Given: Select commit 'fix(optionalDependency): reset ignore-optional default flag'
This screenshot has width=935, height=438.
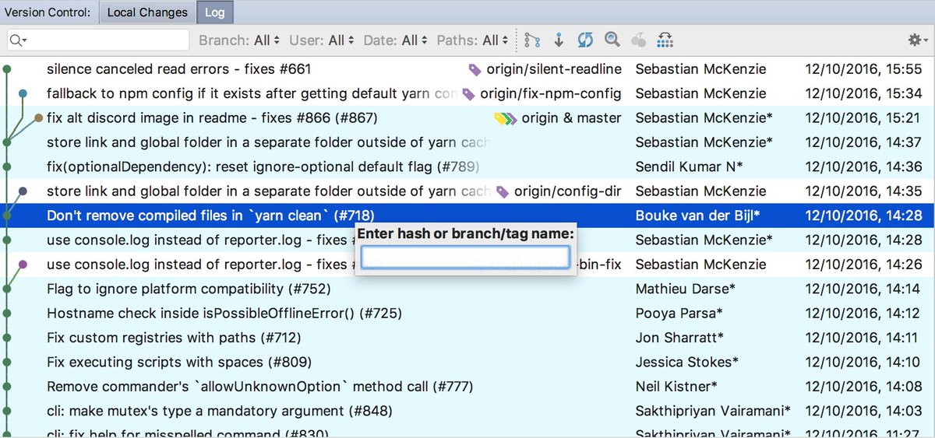Looking at the screenshot, I should pos(467,166).
